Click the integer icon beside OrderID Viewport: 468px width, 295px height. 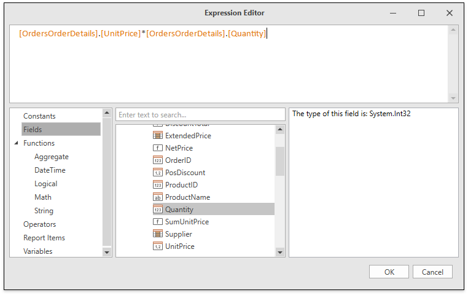point(157,160)
